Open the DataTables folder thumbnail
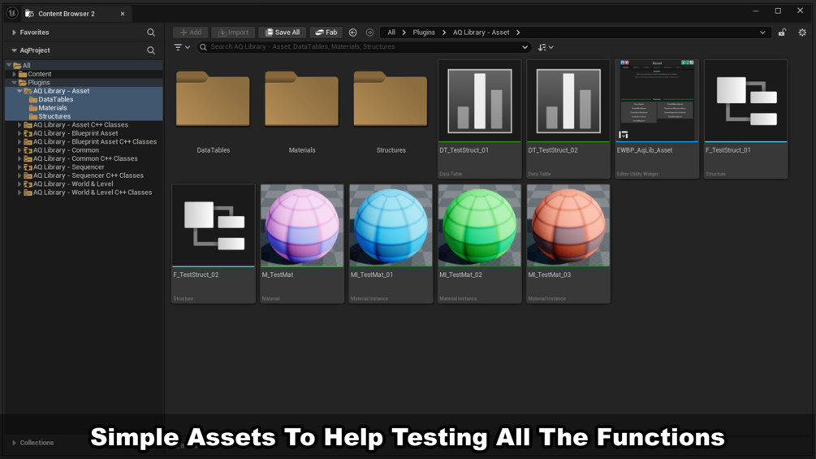816x459 pixels. click(x=213, y=100)
